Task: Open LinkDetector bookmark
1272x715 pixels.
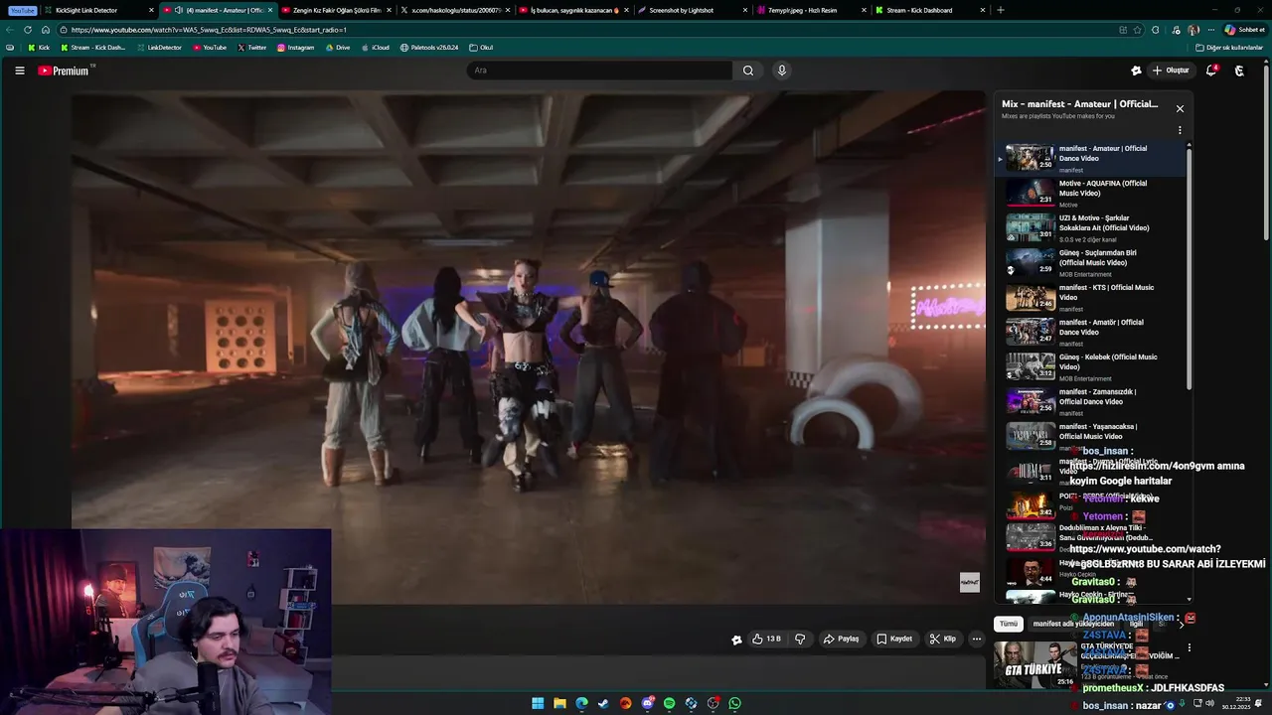Action: point(159,48)
